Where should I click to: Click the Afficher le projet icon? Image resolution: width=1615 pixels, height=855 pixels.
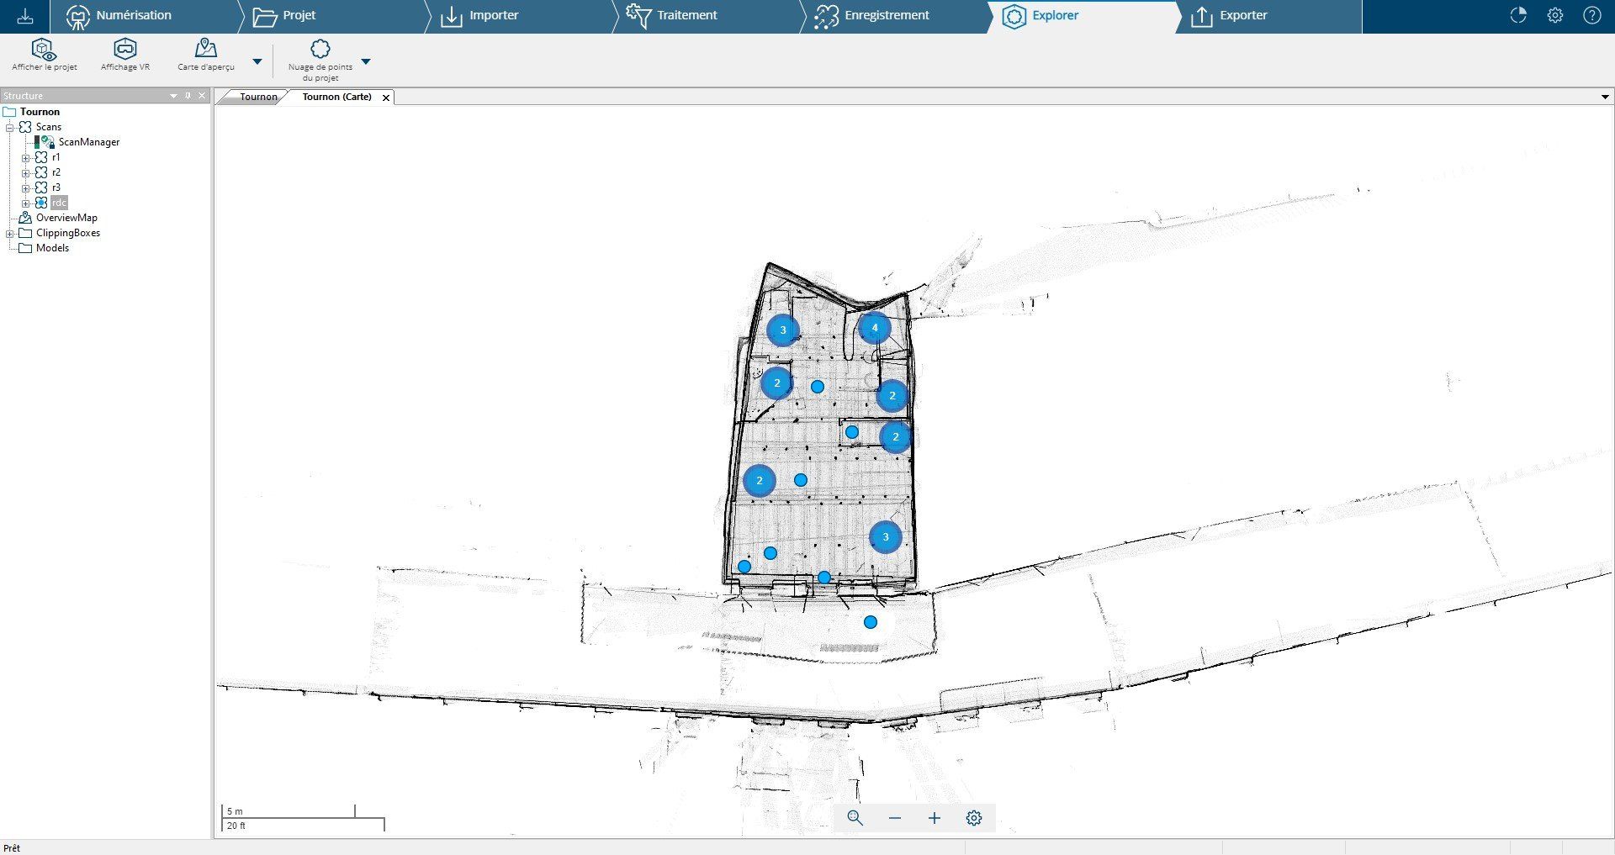pyautogui.click(x=44, y=50)
